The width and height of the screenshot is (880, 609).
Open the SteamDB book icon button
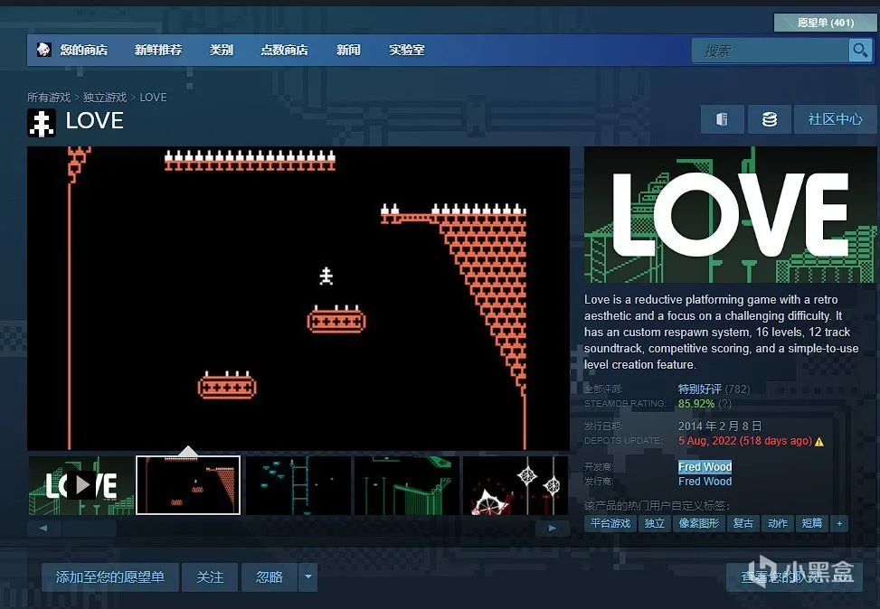pos(723,119)
